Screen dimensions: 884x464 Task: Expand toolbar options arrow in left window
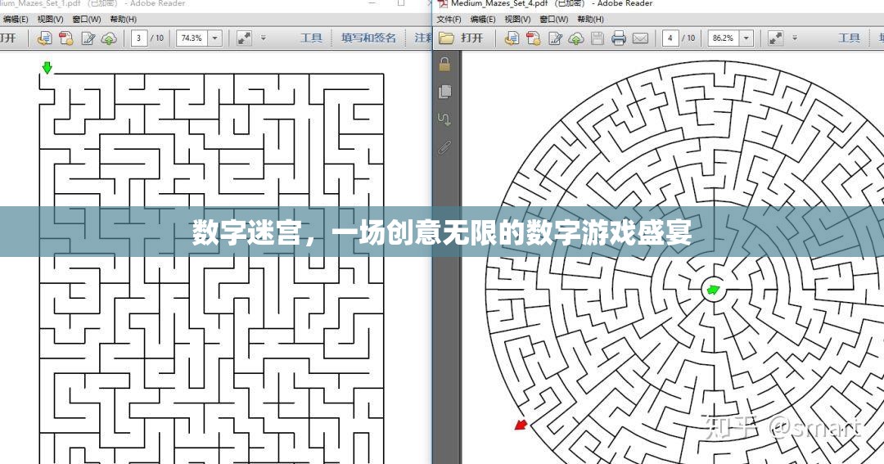point(264,38)
